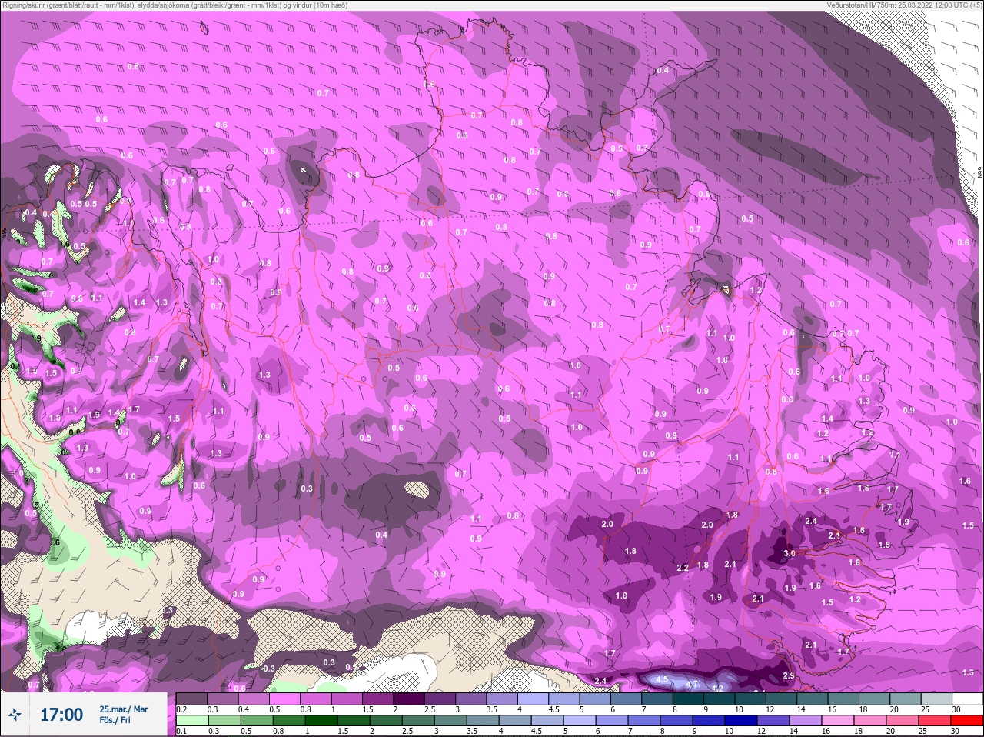Pick the white swatch ending the upper legend row
The height and width of the screenshot is (737, 984).
tap(967, 699)
